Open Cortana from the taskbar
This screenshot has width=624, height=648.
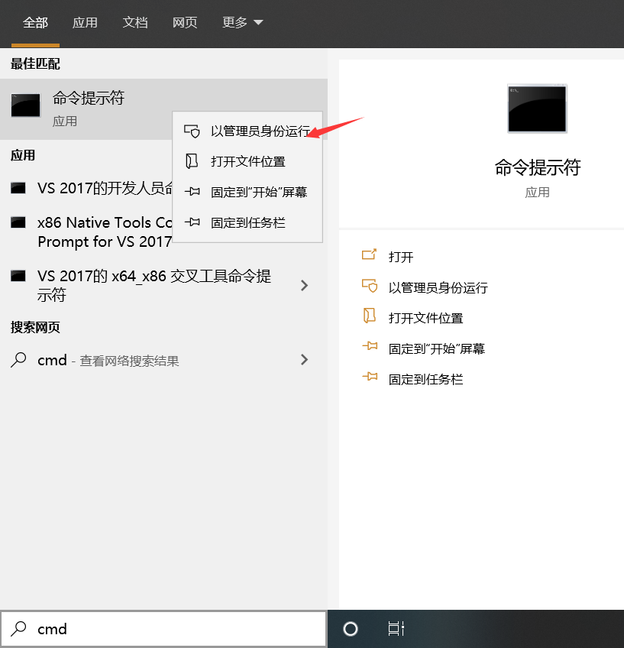[350, 628]
